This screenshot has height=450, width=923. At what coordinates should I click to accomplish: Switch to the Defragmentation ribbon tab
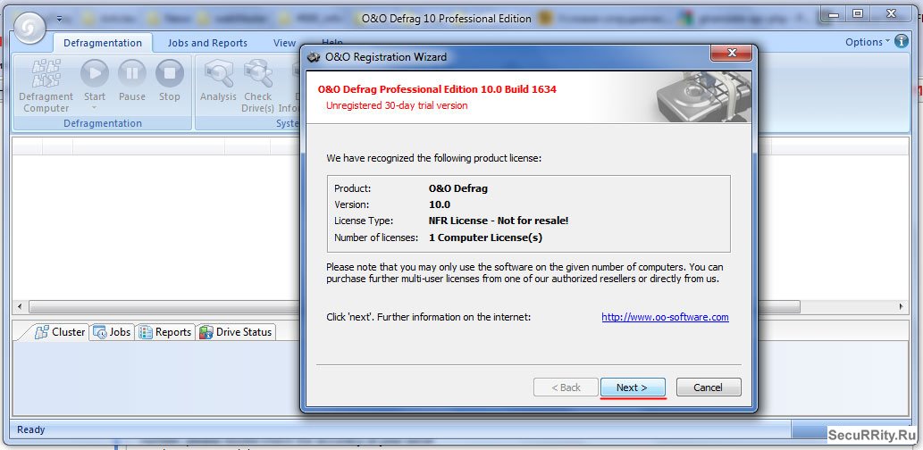pyautogui.click(x=103, y=43)
